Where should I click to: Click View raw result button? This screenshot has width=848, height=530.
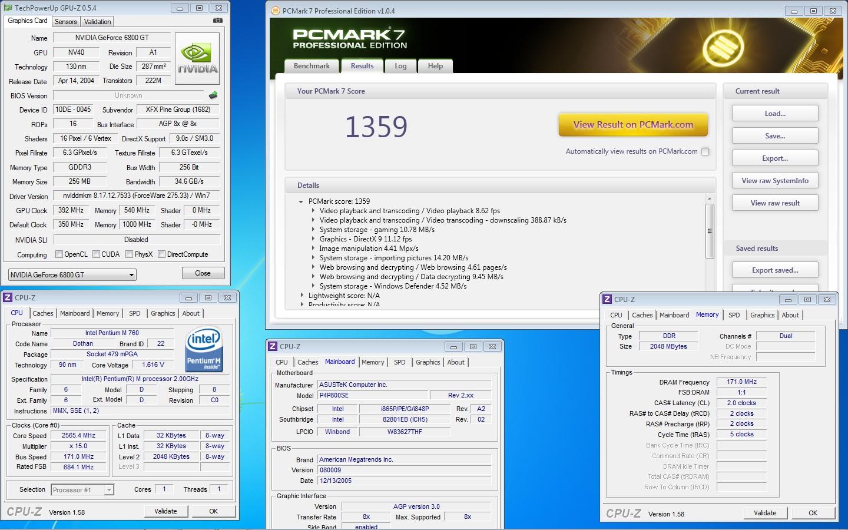[775, 203]
